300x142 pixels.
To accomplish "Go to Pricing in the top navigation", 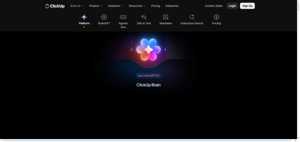I will click(x=156, y=6).
